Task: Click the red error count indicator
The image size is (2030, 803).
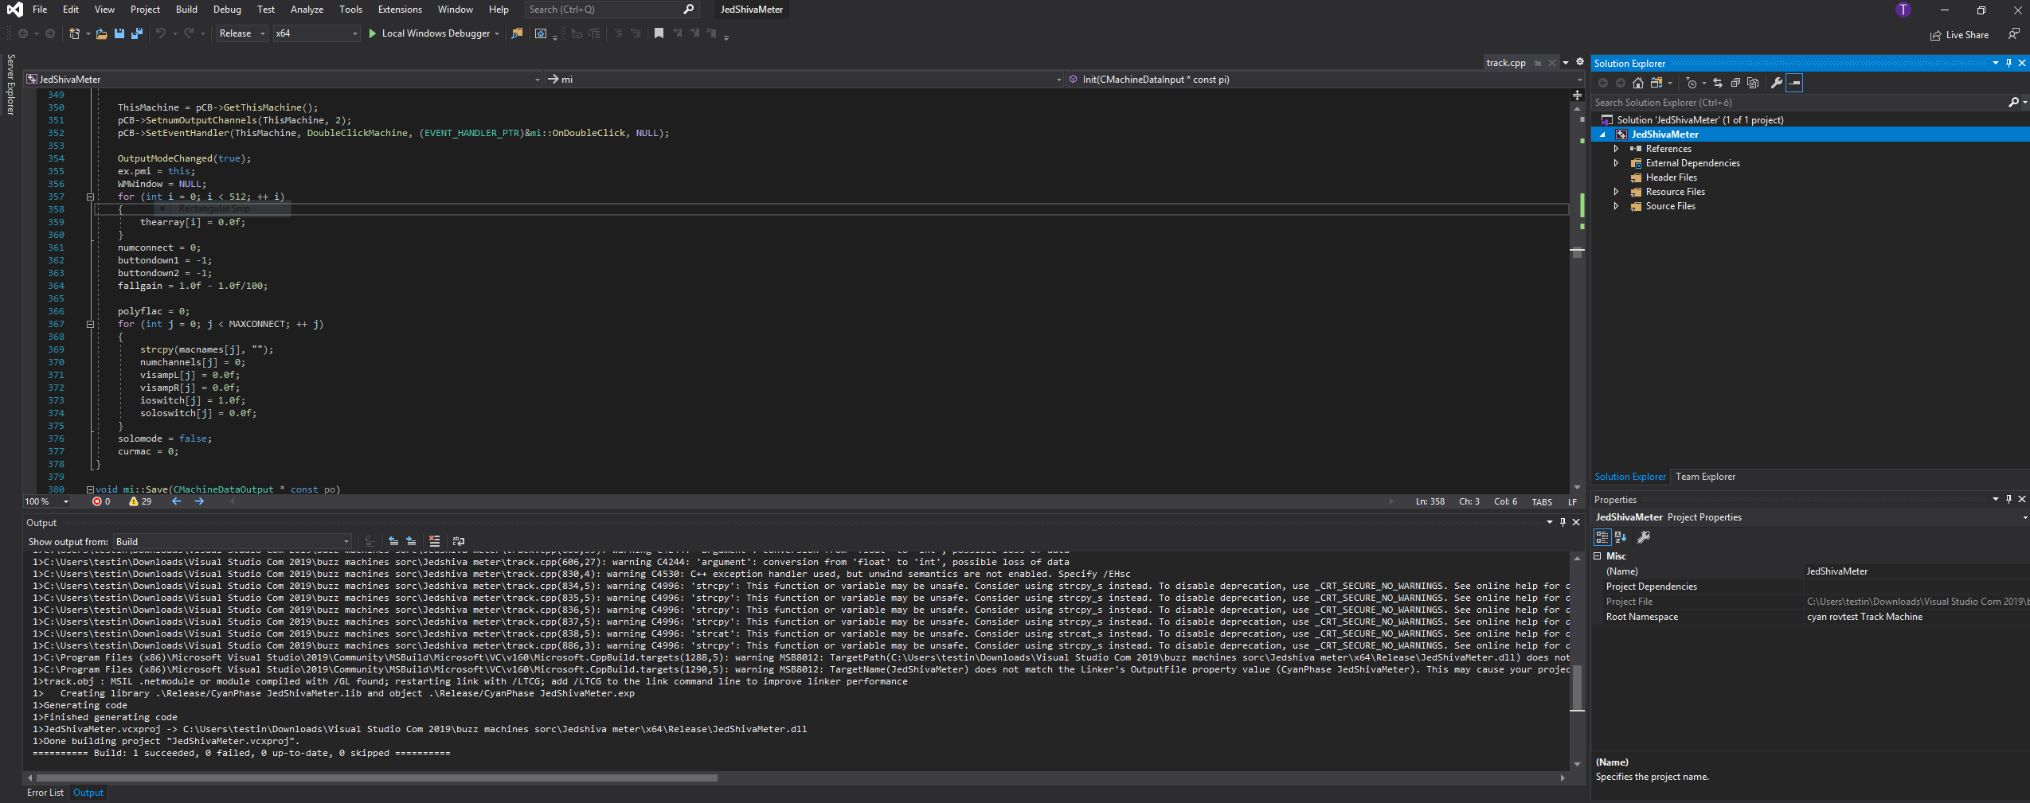Action: coord(101,501)
